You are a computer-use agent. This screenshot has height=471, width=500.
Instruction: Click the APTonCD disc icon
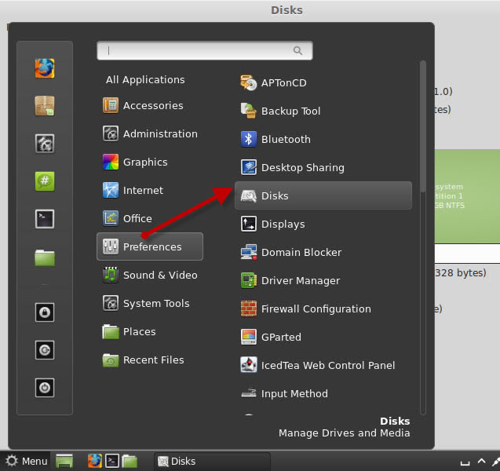[x=248, y=83]
